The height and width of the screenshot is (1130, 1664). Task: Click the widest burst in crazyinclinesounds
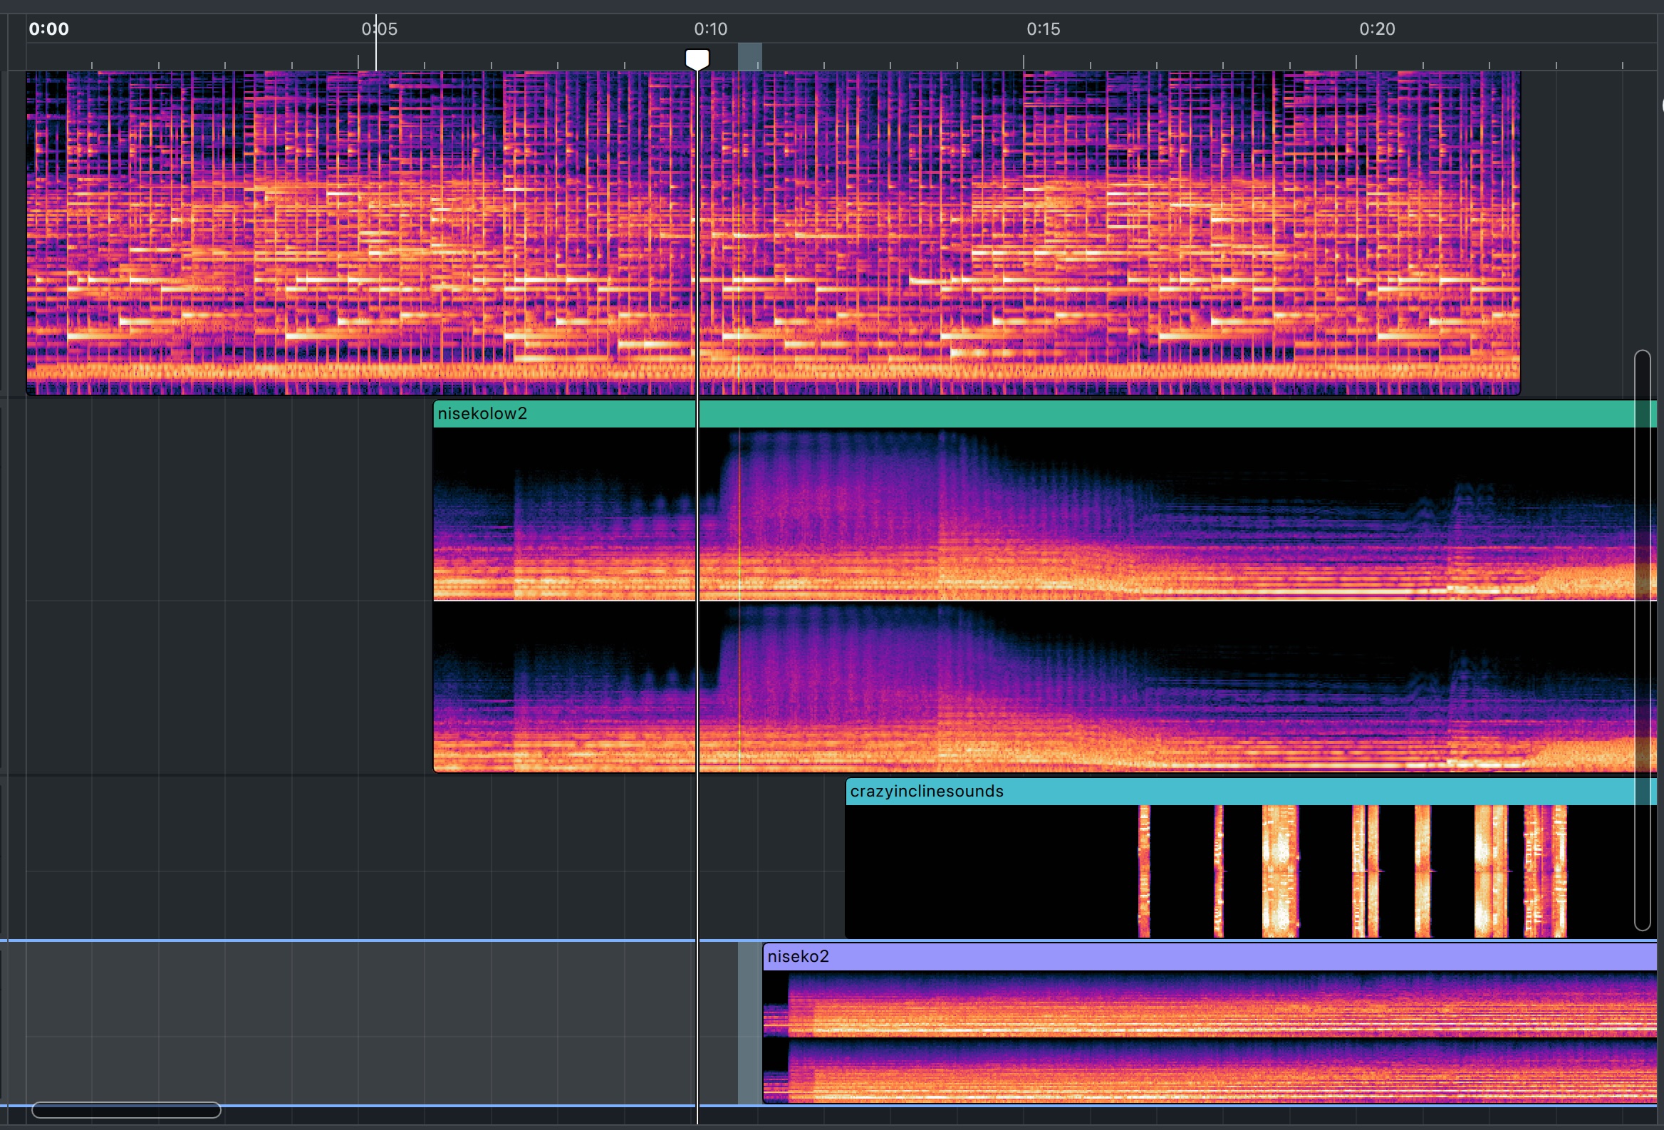1279,871
